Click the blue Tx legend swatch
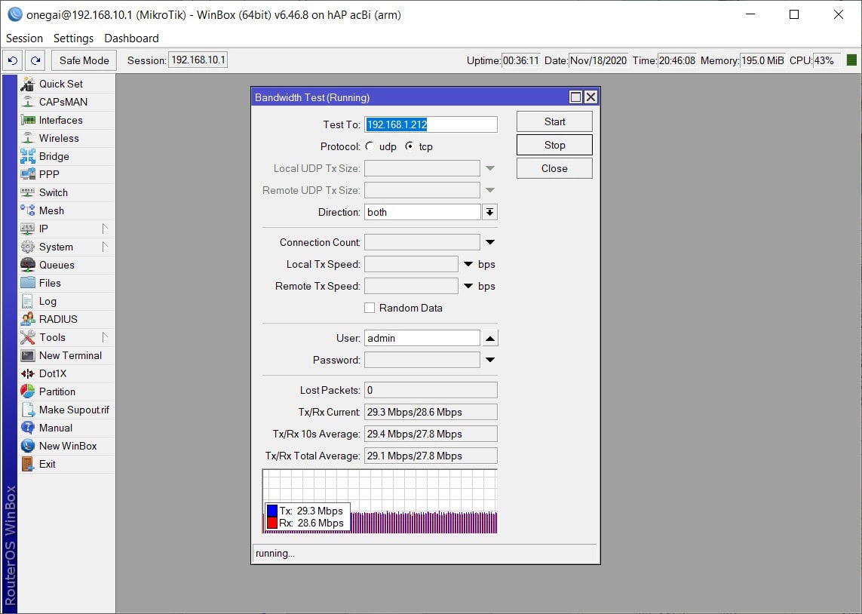Image resolution: width=862 pixels, height=614 pixels. pos(272,511)
